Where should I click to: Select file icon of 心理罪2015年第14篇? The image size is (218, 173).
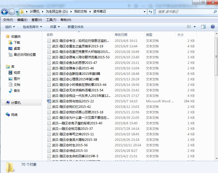[49, 79]
